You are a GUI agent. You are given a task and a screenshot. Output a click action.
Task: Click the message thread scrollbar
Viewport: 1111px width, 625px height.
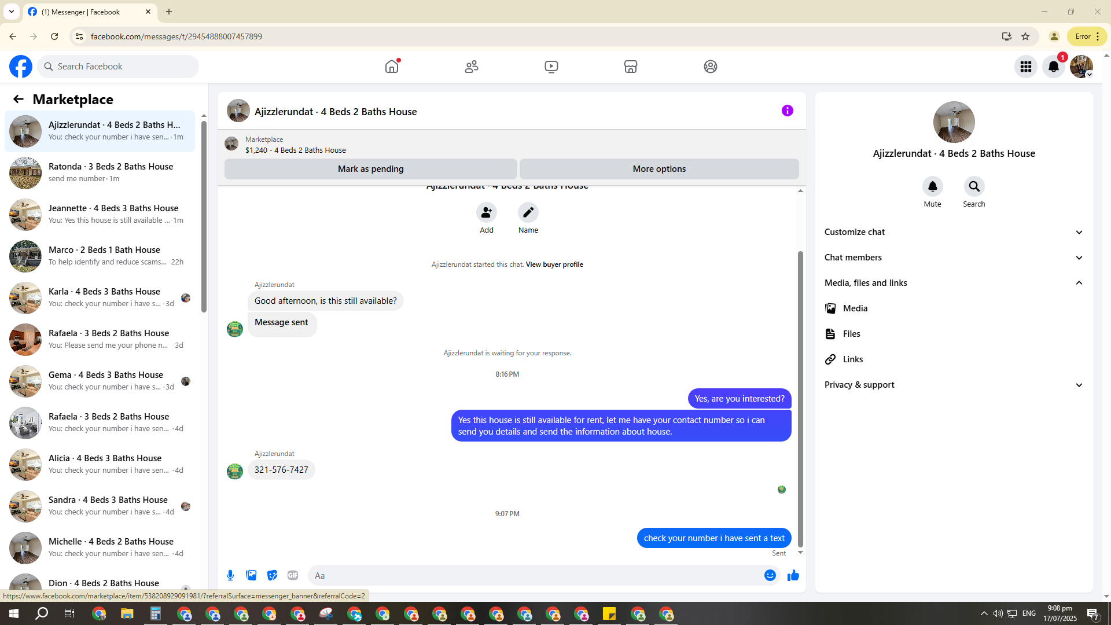click(x=801, y=399)
